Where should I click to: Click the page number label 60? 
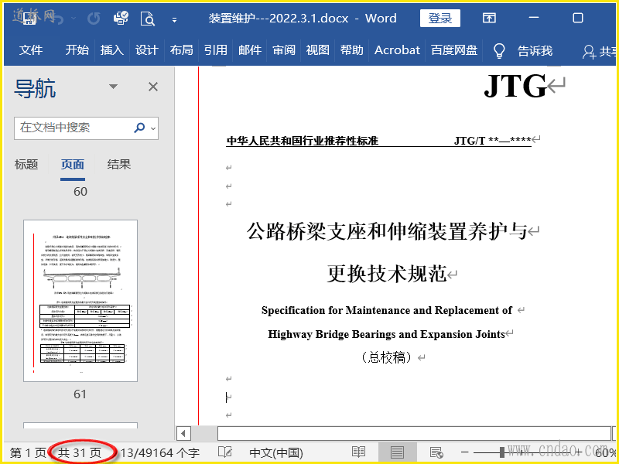tap(80, 192)
